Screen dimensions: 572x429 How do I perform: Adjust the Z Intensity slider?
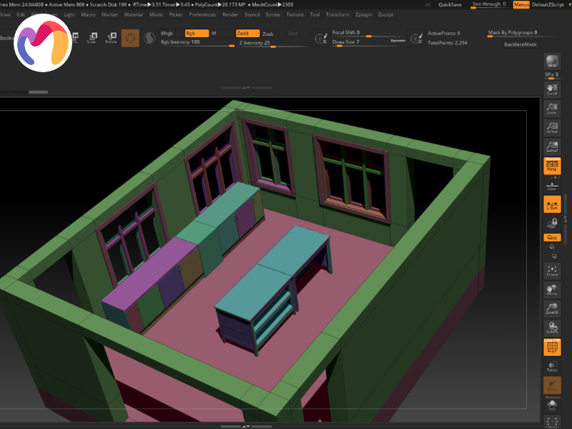(x=272, y=44)
